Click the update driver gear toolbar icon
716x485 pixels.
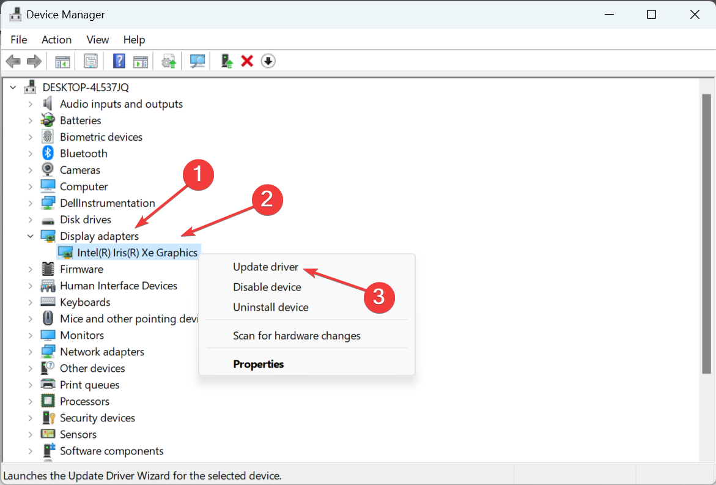pyautogui.click(x=169, y=61)
